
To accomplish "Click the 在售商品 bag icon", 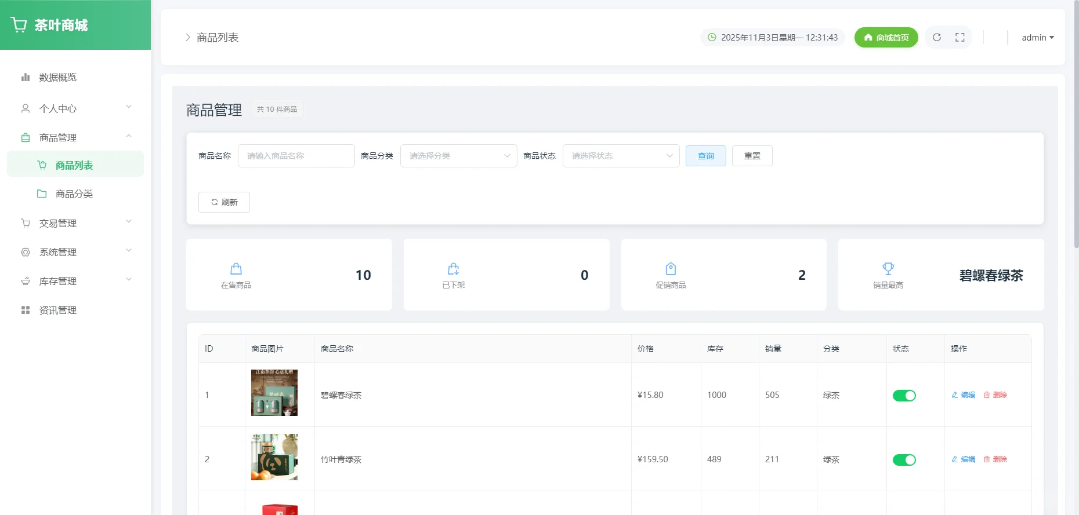I will (x=236, y=269).
